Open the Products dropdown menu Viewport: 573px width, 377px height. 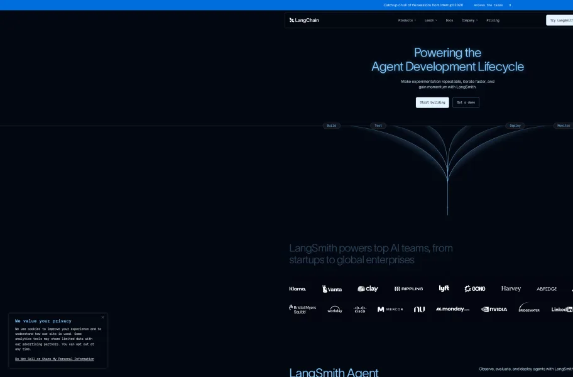point(407,21)
